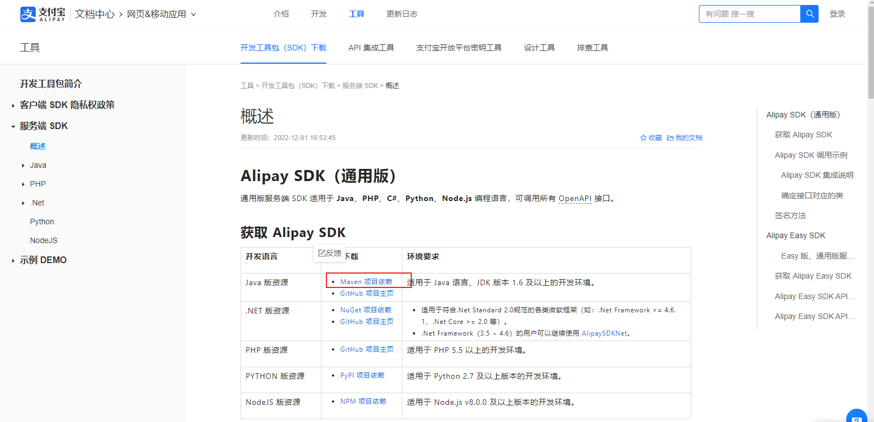
Task: Open PyPI 项目依赖 link
Action: click(362, 375)
